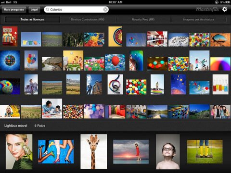This screenshot has width=231, height=173.
Task: Open the Mais pesquisas button
Action: tap(14, 10)
